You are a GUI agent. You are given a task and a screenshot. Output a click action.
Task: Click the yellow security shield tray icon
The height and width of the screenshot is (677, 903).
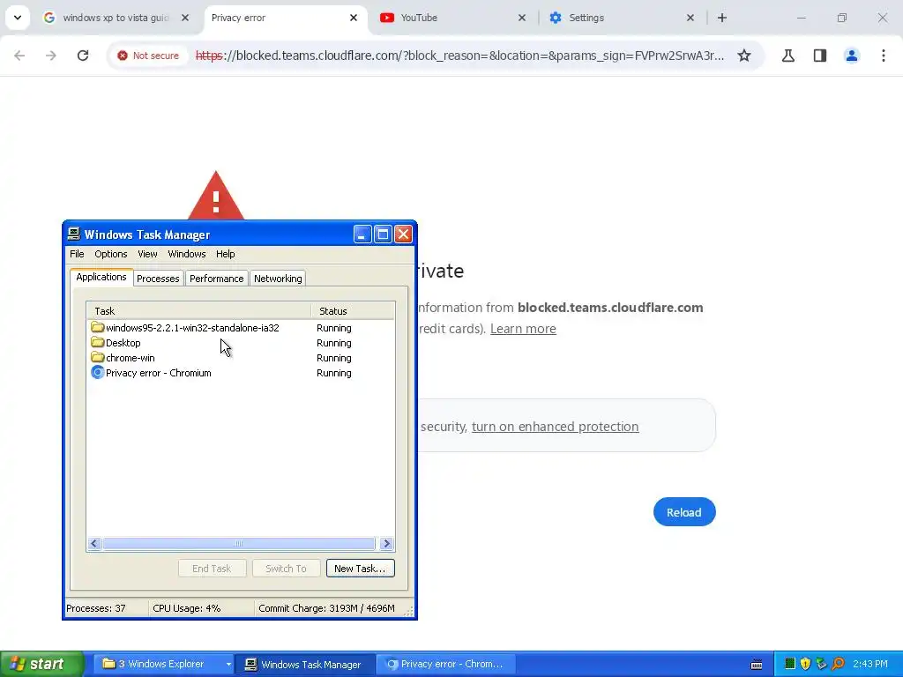pos(805,664)
